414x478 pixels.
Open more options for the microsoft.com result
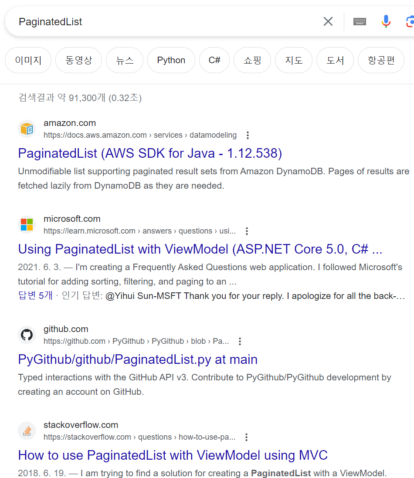tap(247, 231)
